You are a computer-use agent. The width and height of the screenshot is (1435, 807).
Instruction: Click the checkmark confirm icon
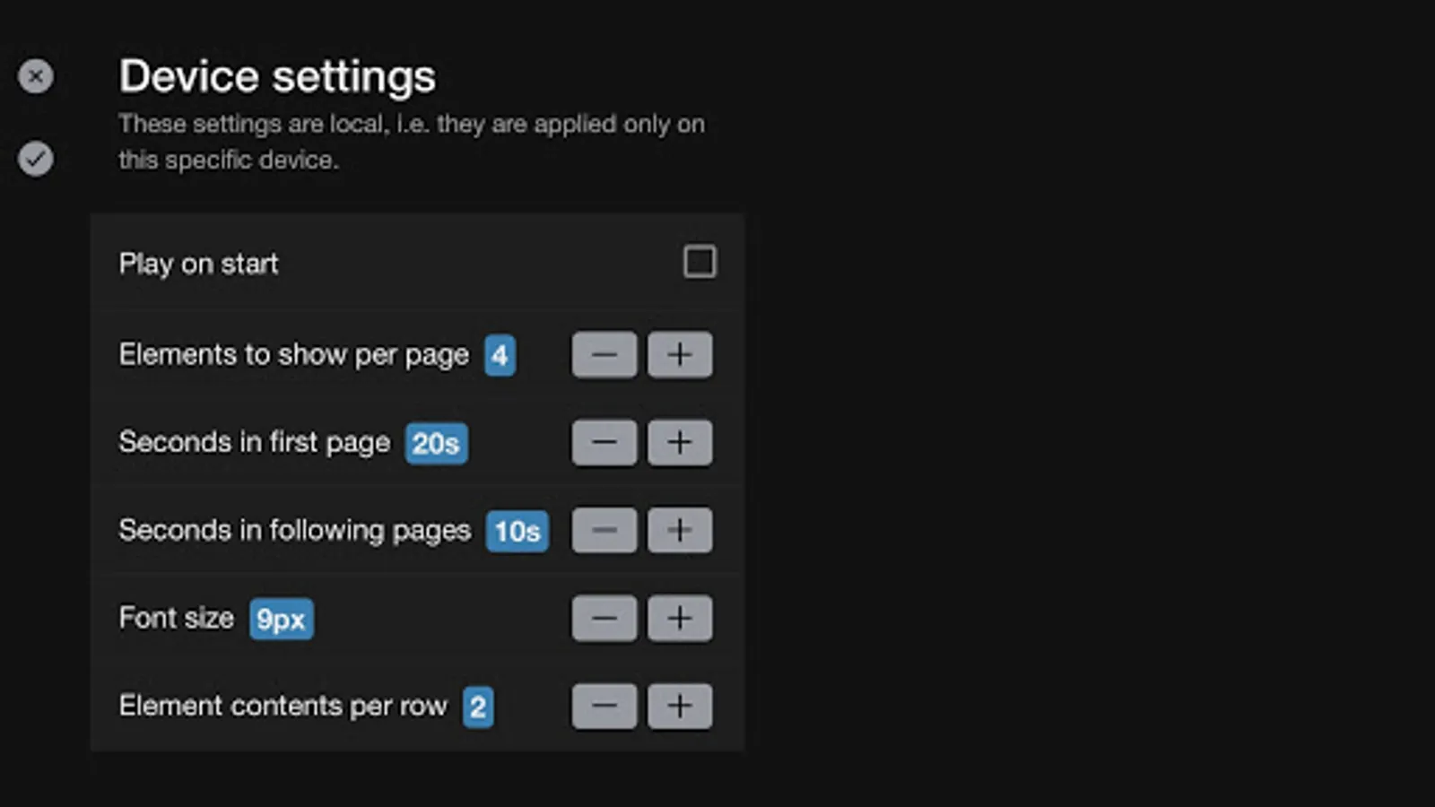[36, 159]
